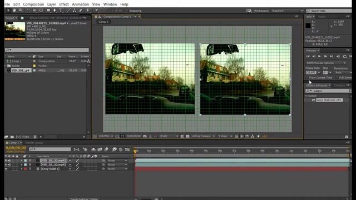
Task: Click Brainstorm icon in timeline
Action: [115, 149]
